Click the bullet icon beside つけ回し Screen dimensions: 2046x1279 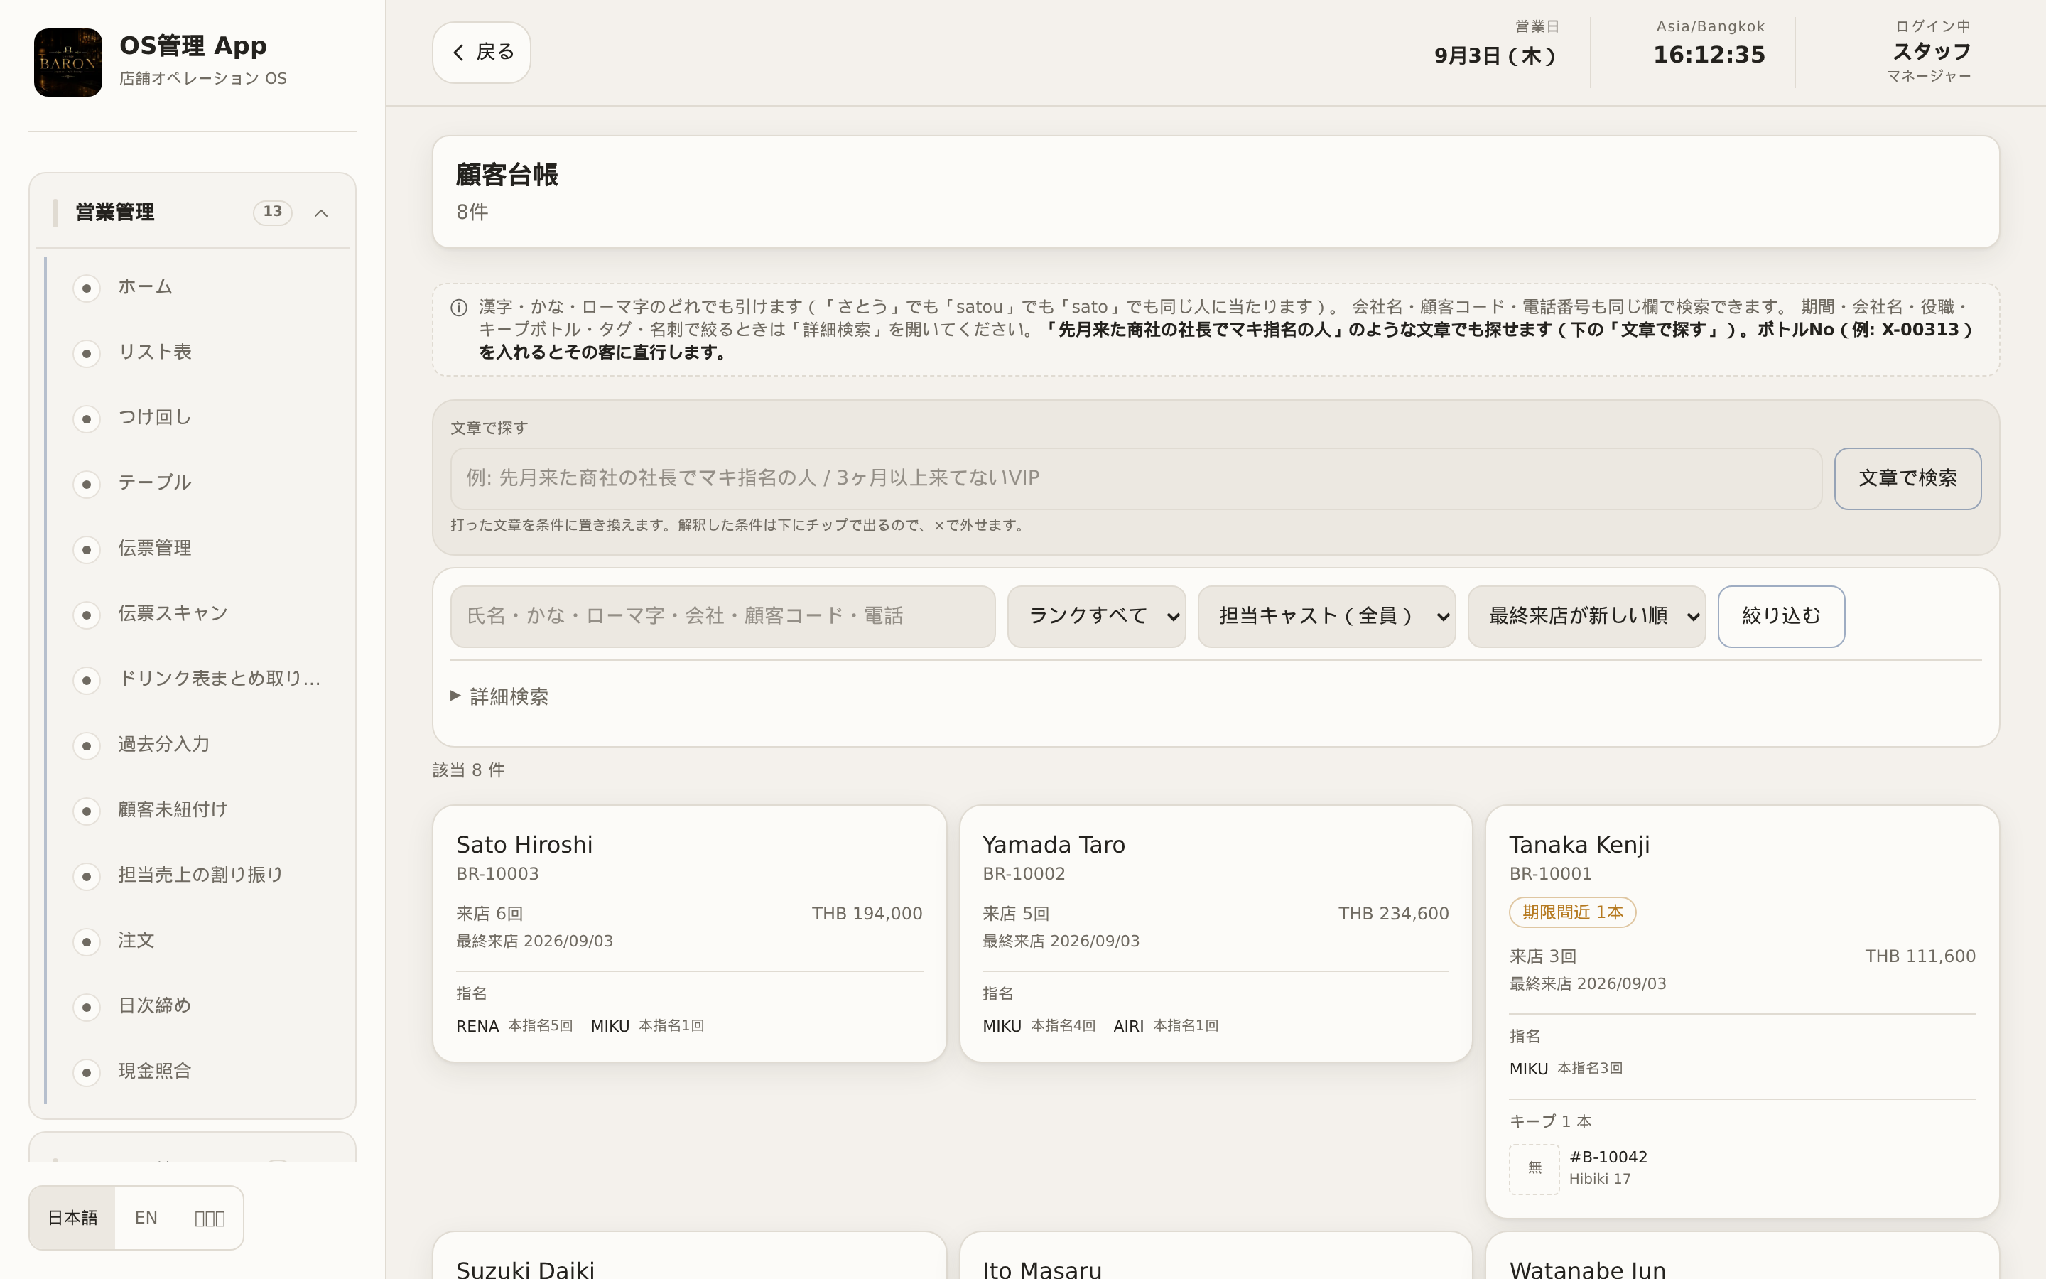tap(86, 419)
